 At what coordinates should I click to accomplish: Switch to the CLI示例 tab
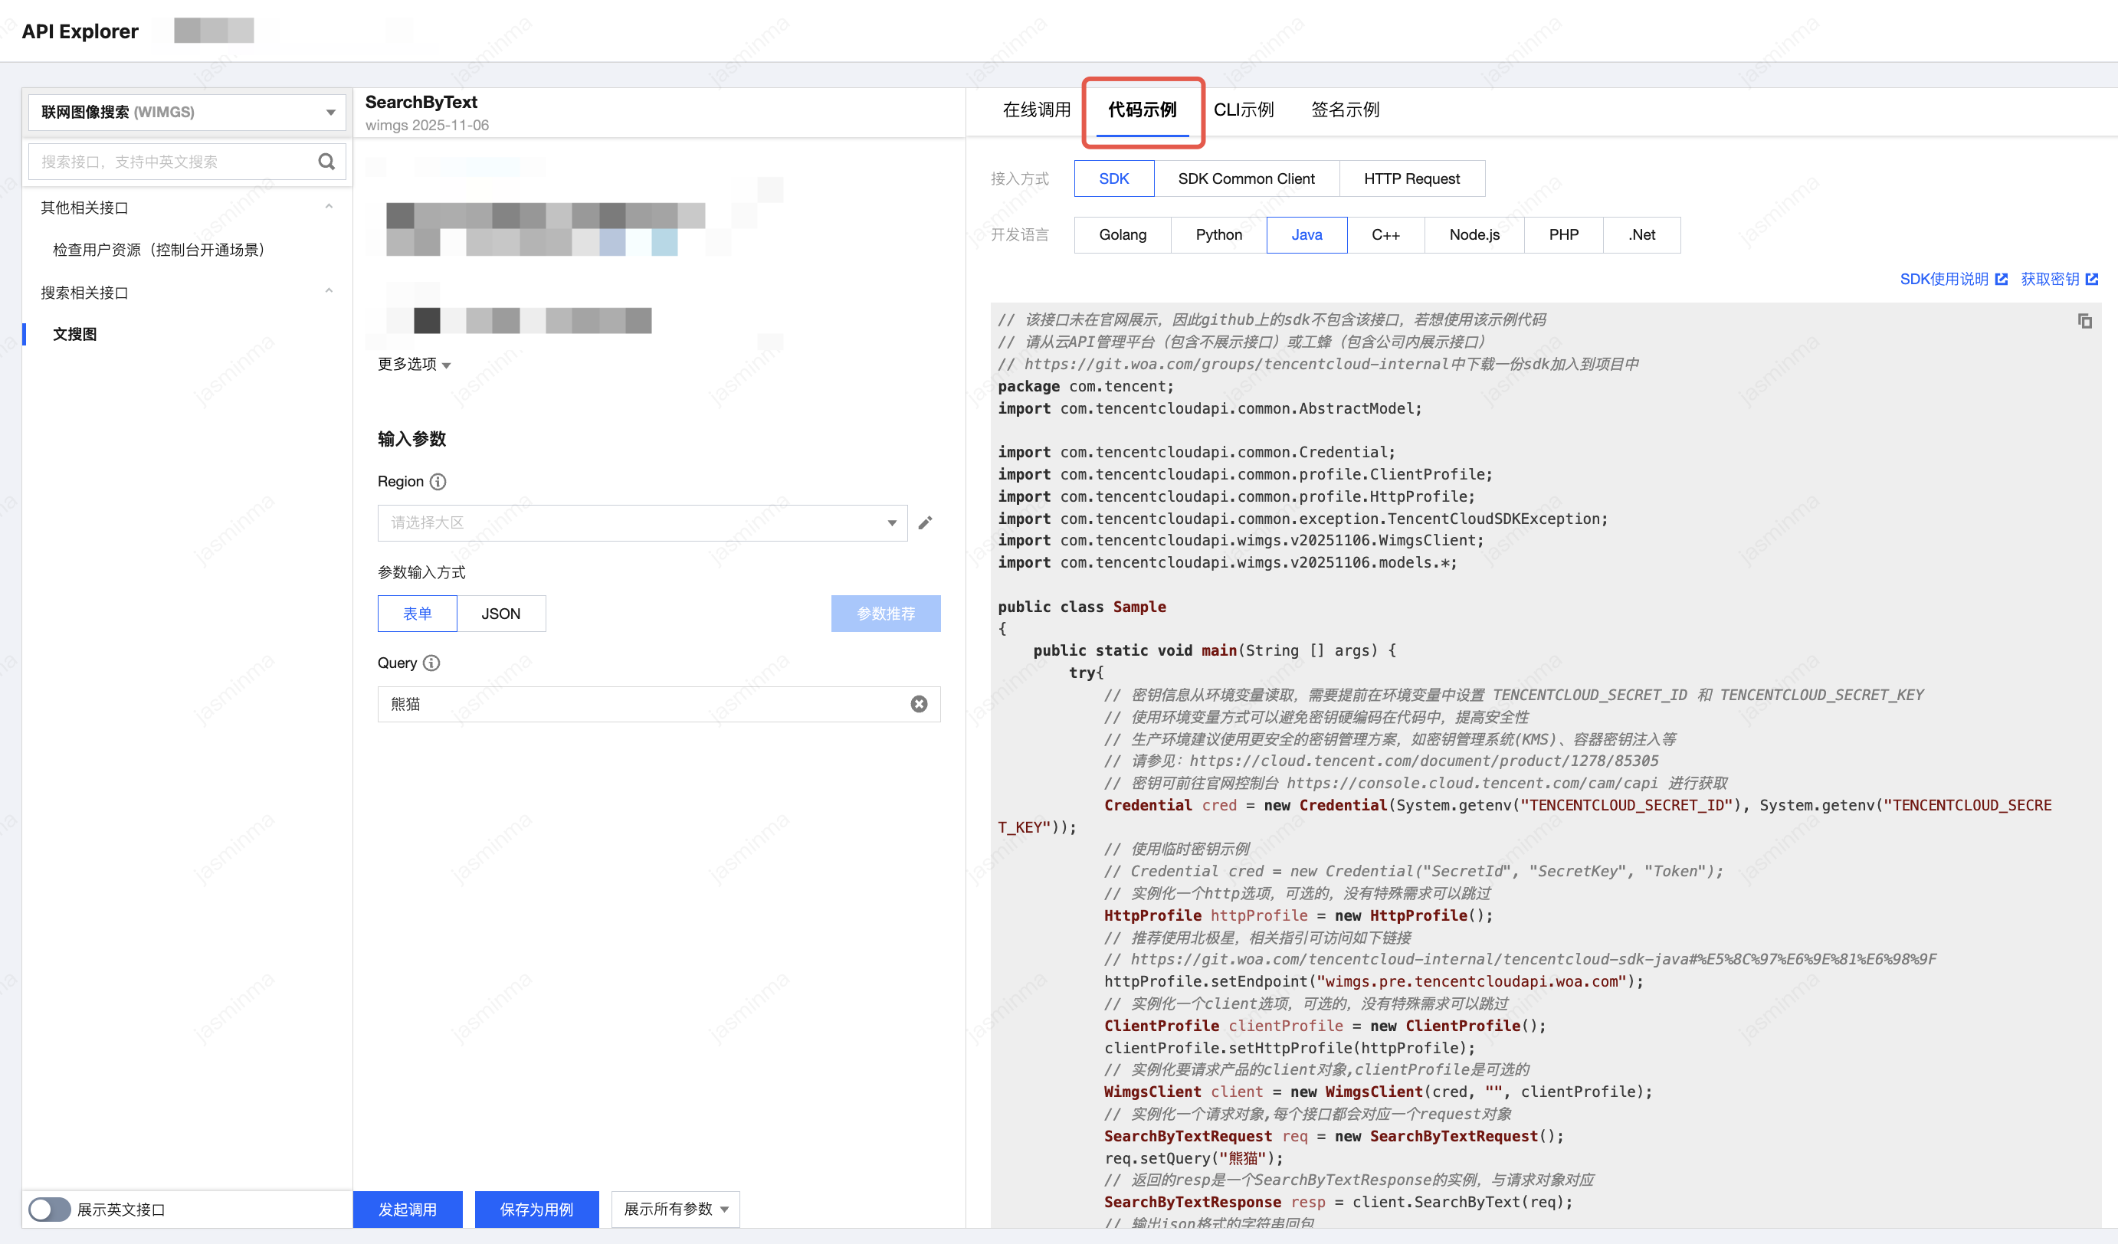(1243, 110)
